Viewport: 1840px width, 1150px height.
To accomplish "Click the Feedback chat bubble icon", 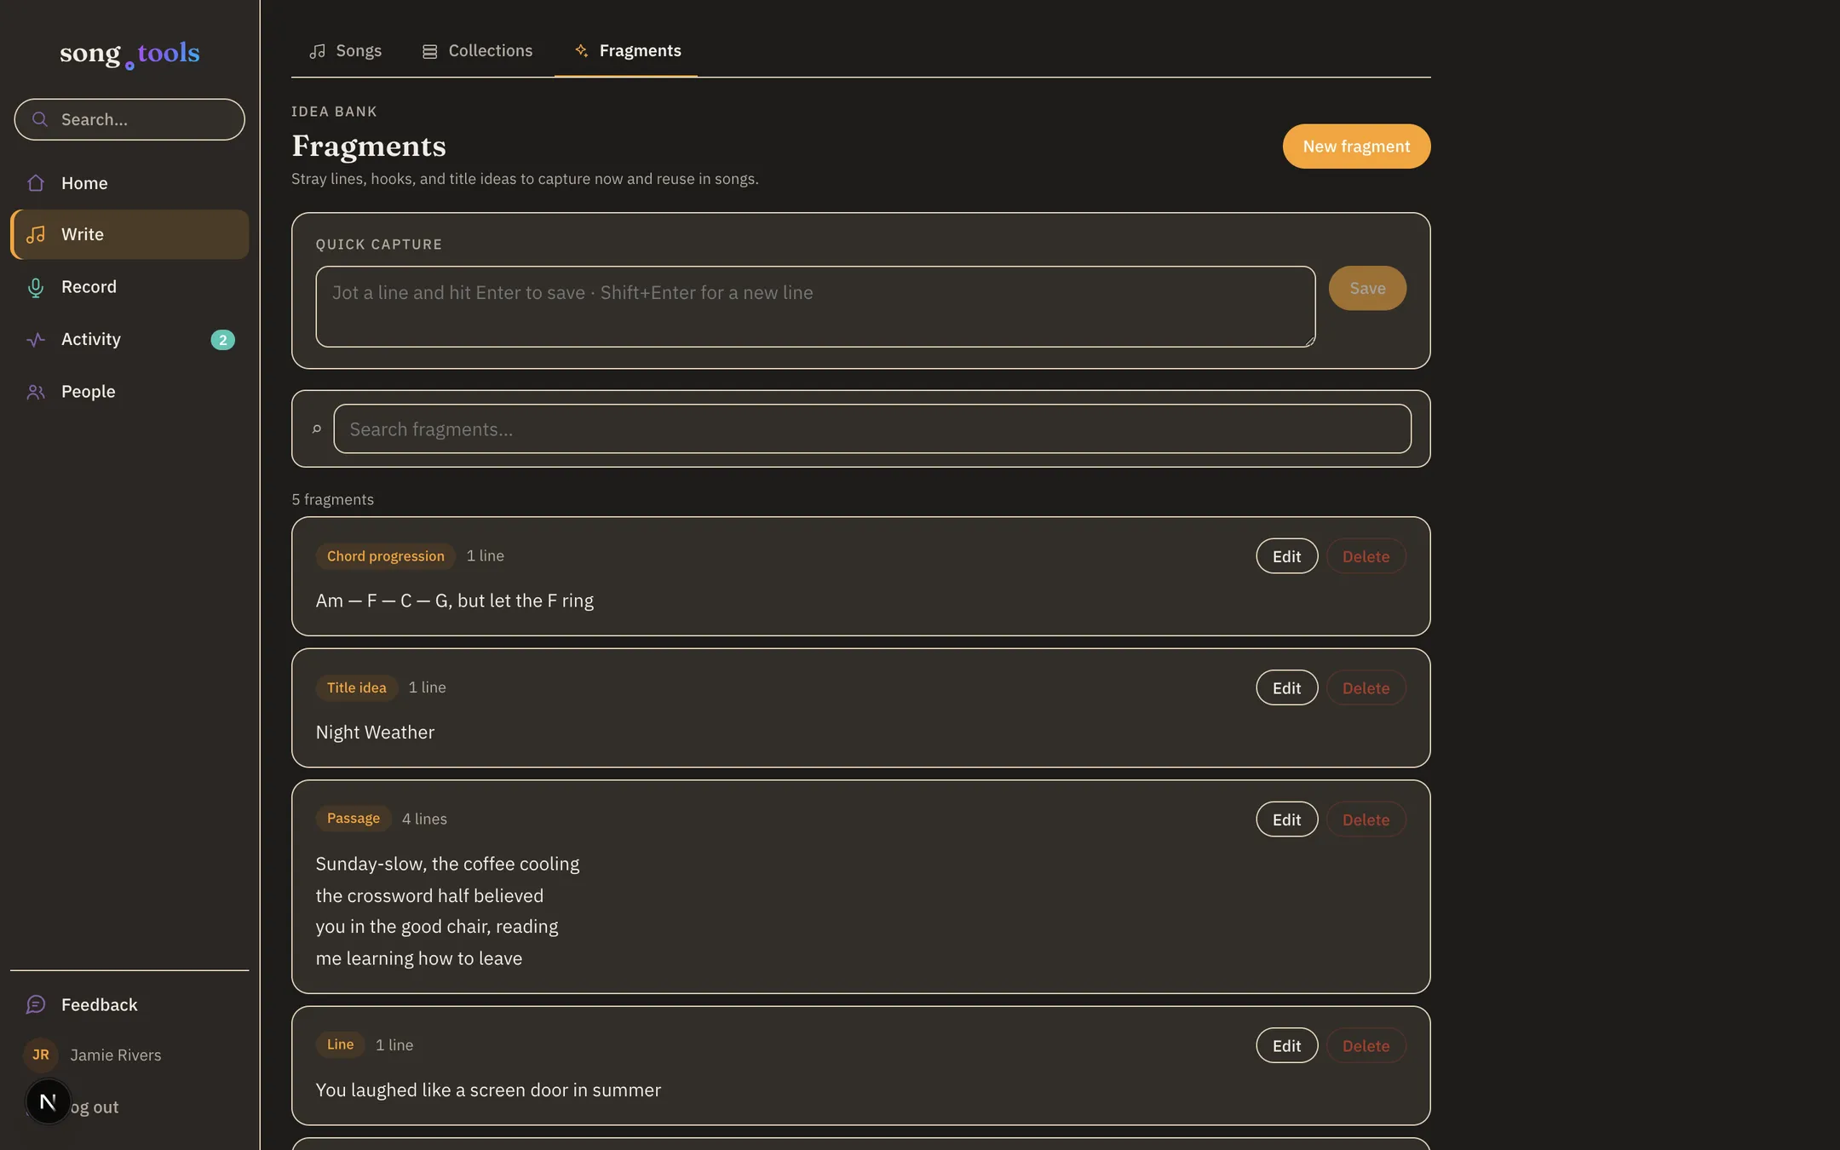I will coord(36,1005).
